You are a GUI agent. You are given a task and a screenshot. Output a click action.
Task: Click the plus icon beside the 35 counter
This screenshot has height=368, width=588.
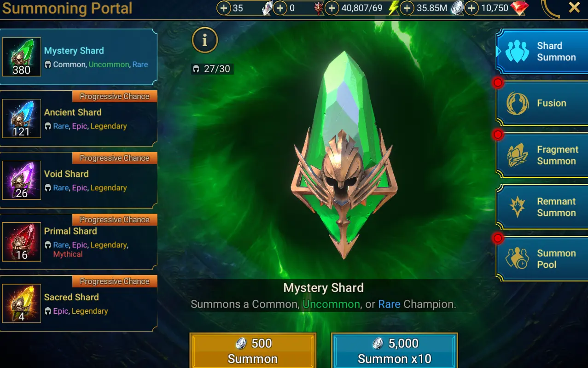pos(224,8)
